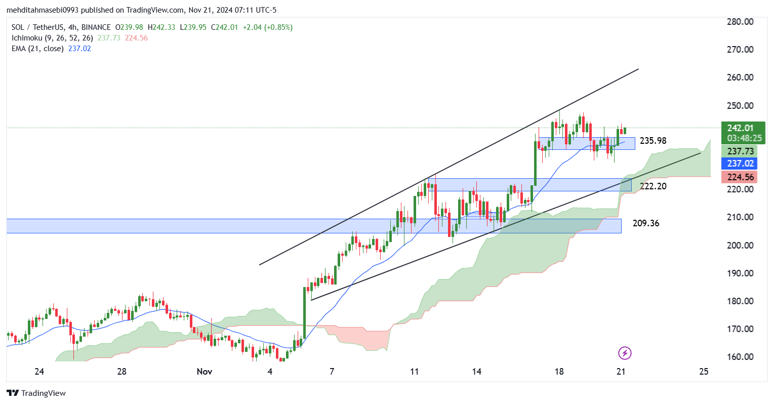The width and height of the screenshot is (774, 404).
Task: Select the blue rectangle zone near 222.20
Action: click(x=529, y=185)
